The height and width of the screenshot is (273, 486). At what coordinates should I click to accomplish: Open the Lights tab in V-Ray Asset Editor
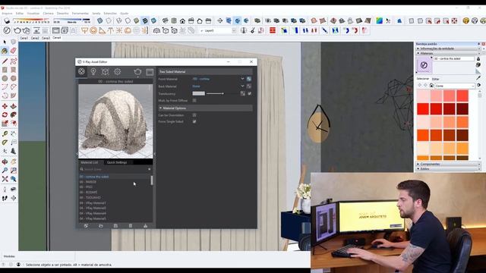tap(93, 71)
